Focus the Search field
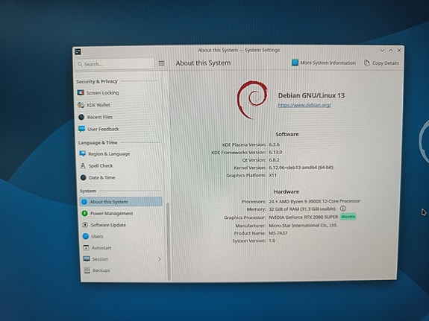 [115, 64]
